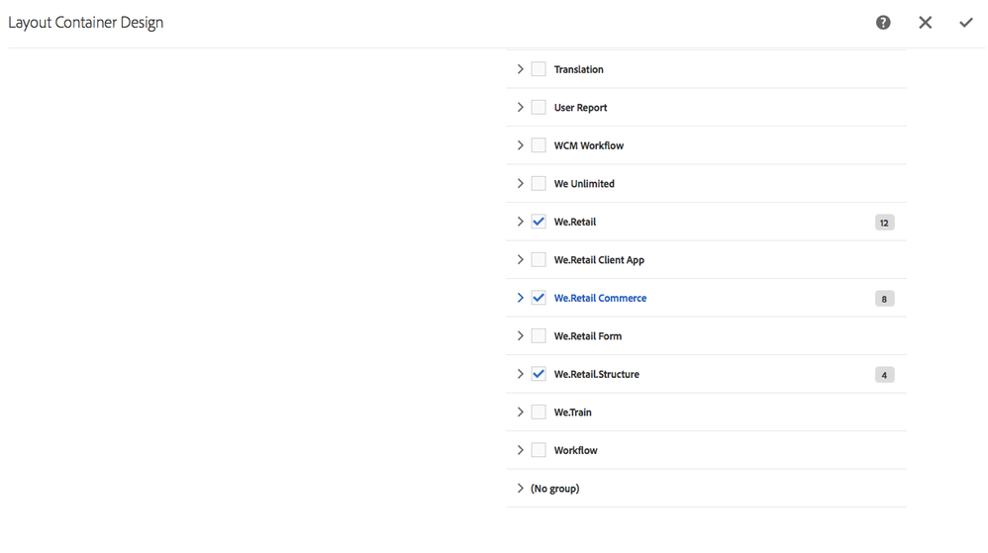Check the We.Retail Form checkbox
The width and height of the screenshot is (988, 553).
coord(539,335)
